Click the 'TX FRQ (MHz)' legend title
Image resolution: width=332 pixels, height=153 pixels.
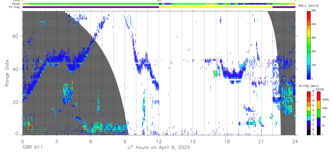pyautogui.click(x=308, y=86)
